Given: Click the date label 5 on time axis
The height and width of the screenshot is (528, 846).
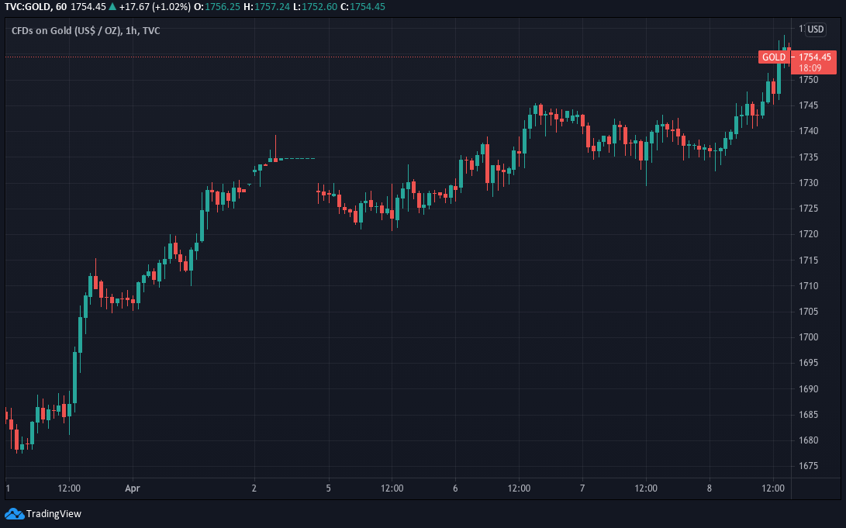Looking at the screenshot, I should [x=328, y=488].
